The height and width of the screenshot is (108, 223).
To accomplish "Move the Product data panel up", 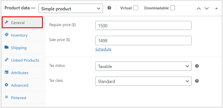I will point(199,9).
